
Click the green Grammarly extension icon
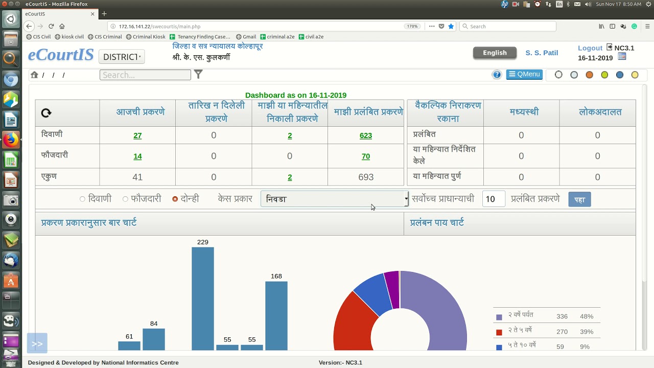(x=634, y=26)
